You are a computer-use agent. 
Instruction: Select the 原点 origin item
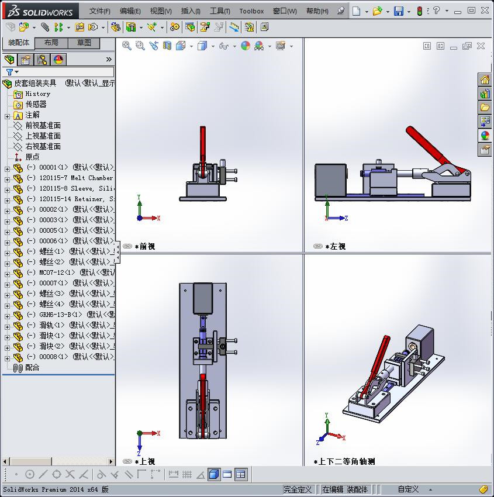point(32,157)
